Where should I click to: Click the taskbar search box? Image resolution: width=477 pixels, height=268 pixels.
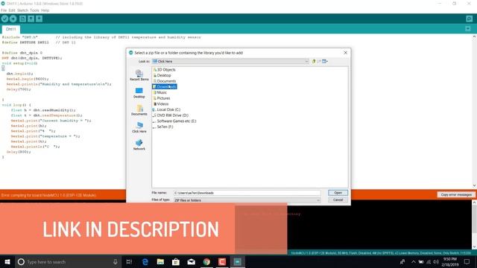68,261
